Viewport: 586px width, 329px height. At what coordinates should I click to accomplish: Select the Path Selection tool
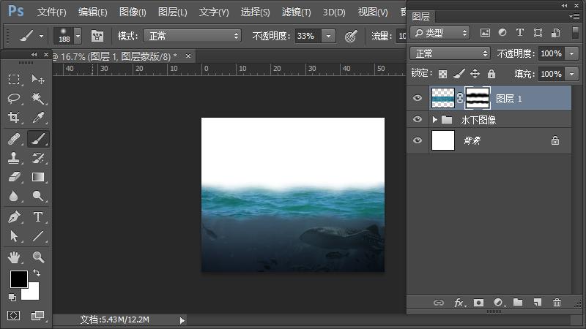14,236
